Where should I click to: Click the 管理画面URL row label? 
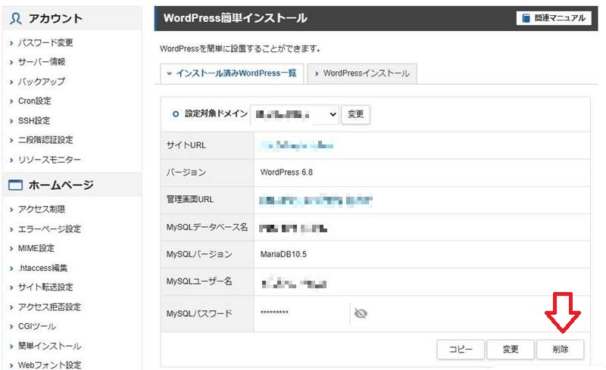(190, 200)
